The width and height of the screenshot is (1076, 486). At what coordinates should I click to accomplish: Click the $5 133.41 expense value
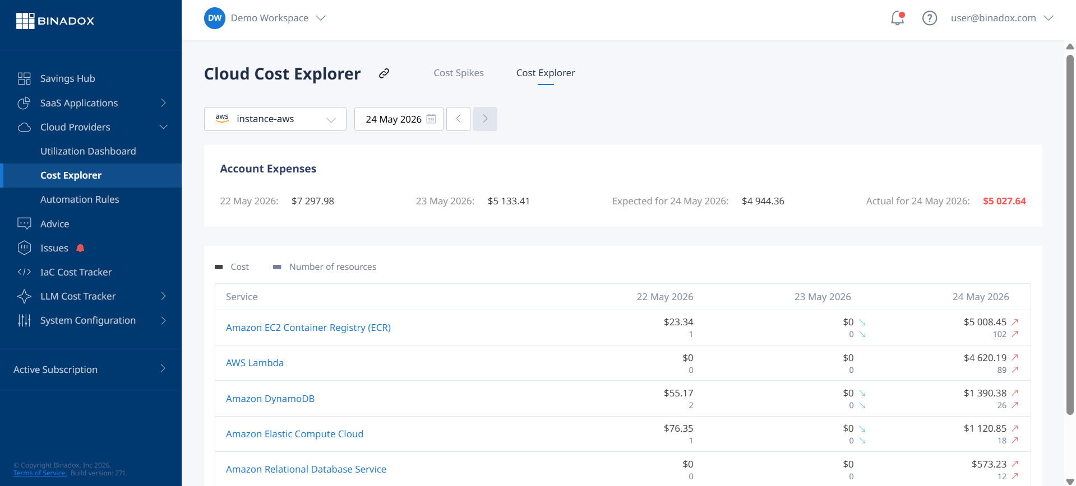click(509, 201)
